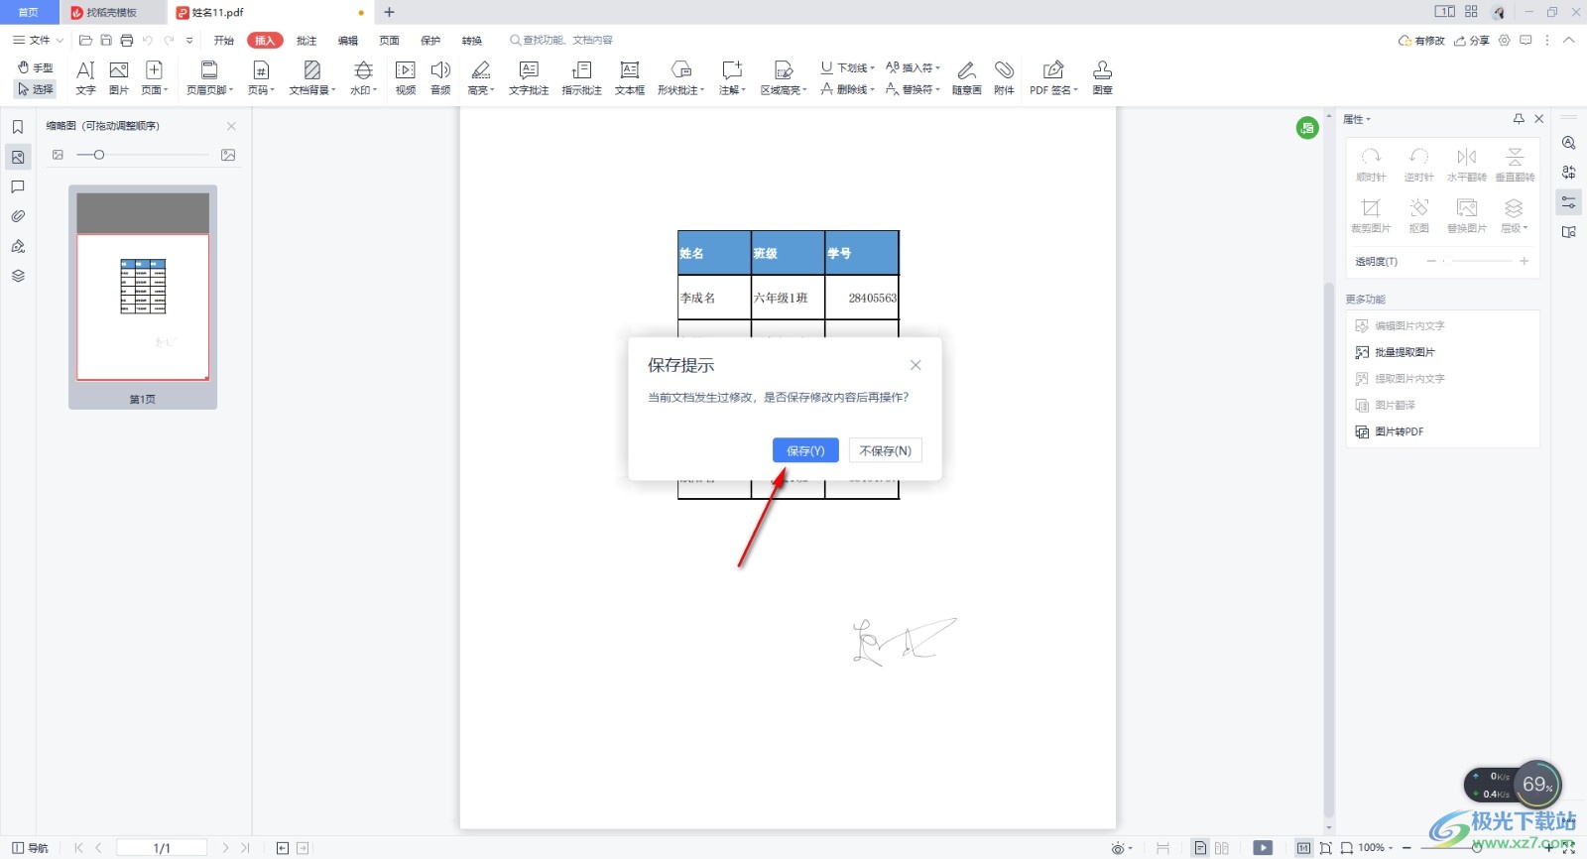Insert text with the 文字 tool
Image resolution: width=1587 pixels, height=859 pixels.
tap(86, 77)
